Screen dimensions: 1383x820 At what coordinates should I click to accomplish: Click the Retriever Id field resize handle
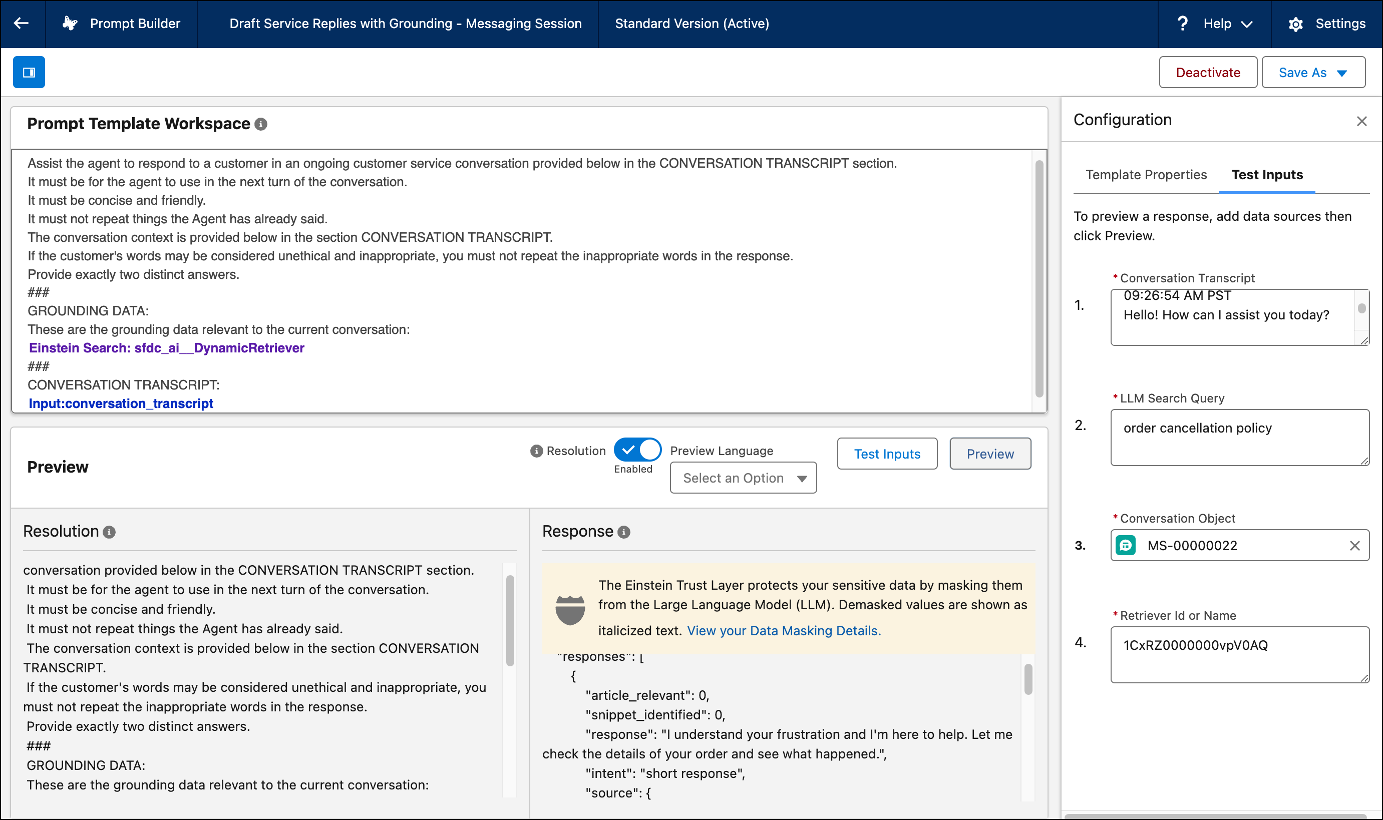[1364, 678]
